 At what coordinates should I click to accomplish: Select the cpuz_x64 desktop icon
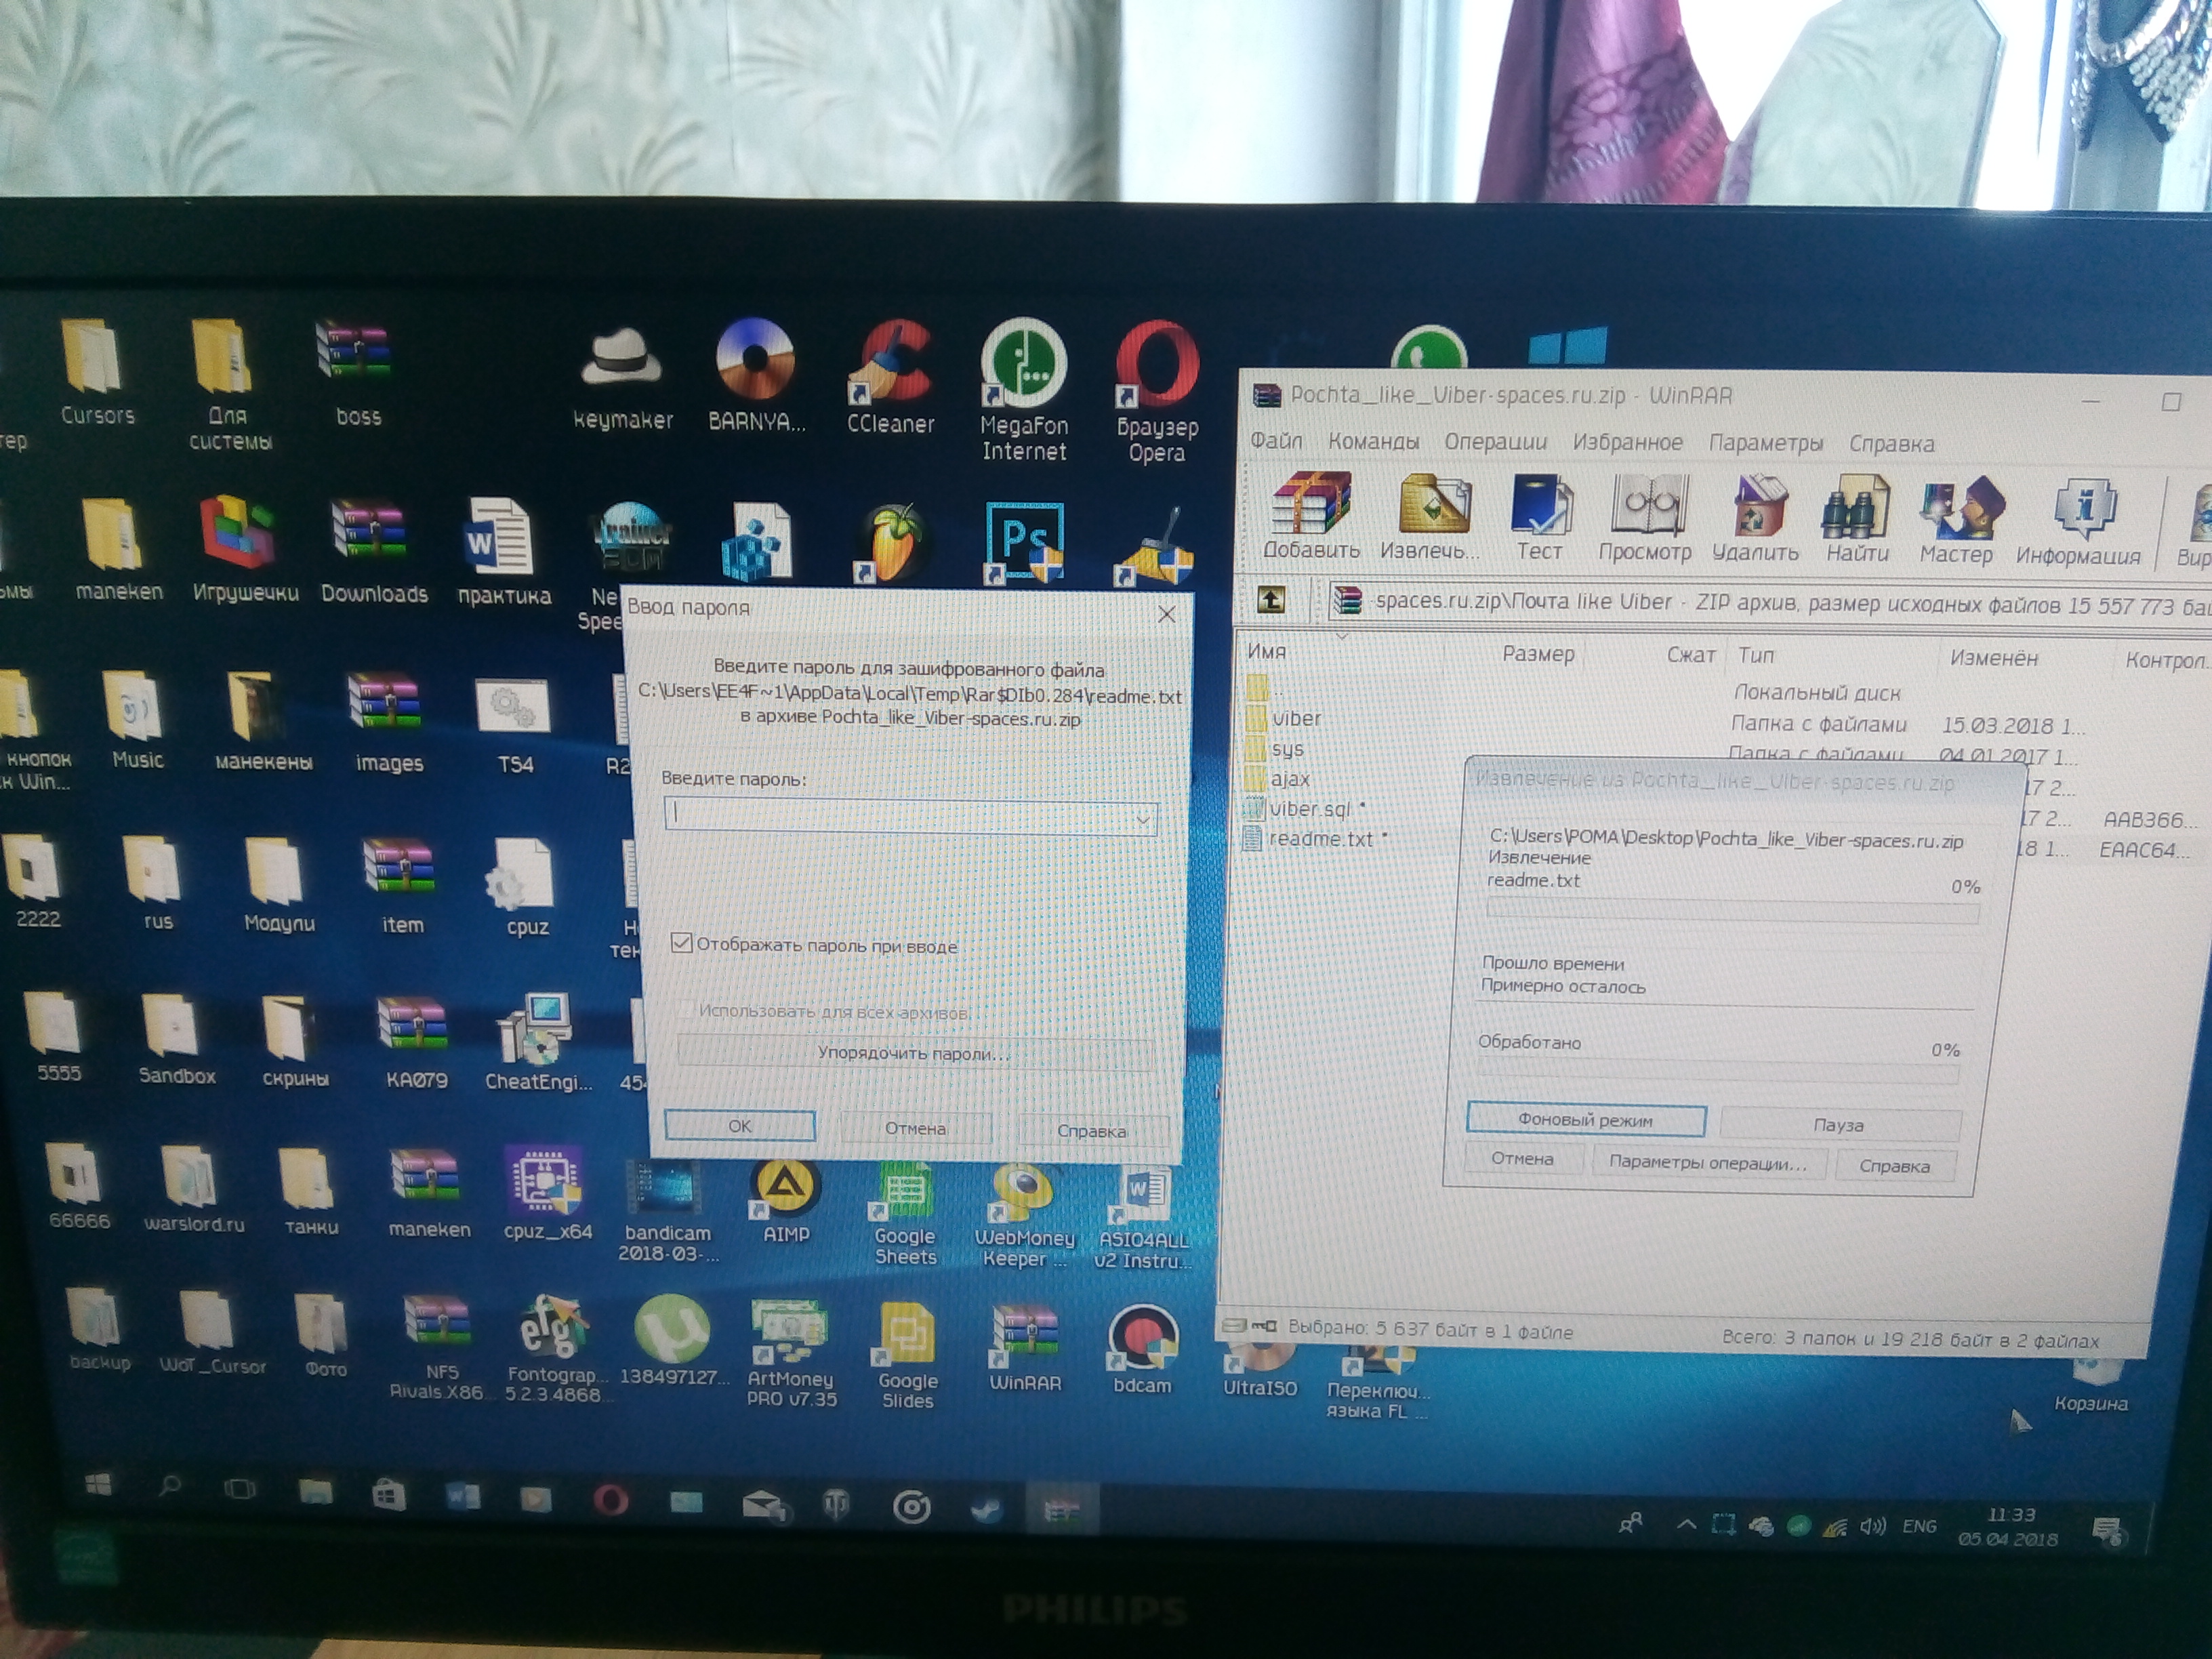pos(547,1194)
